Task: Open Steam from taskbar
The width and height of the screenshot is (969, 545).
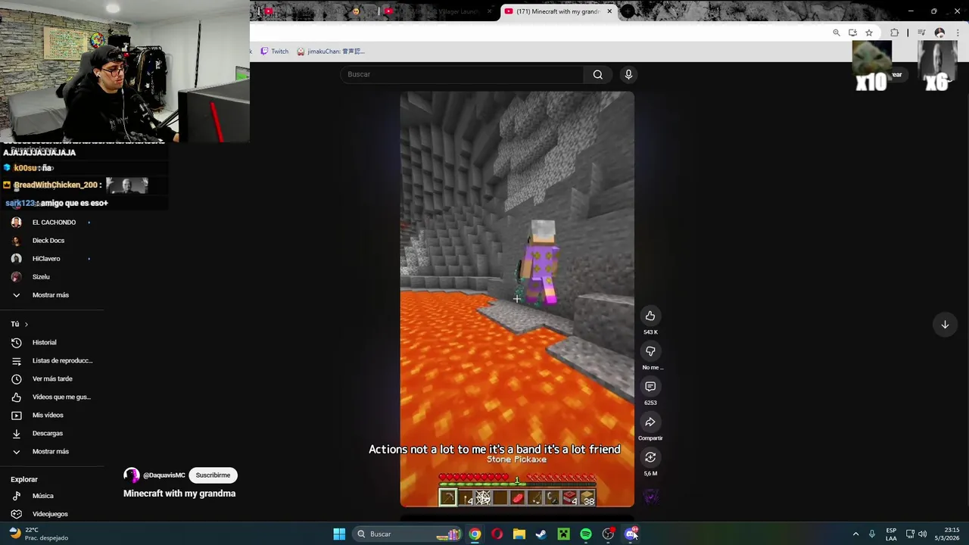Action: 541,534
